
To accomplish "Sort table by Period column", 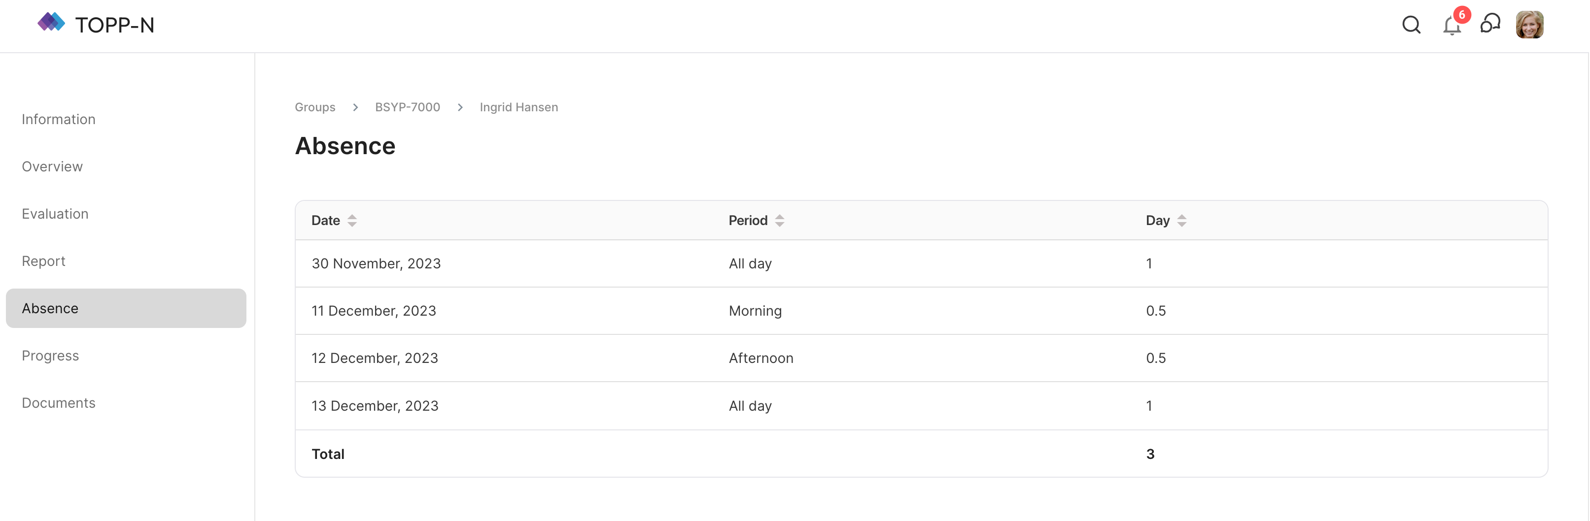I will [780, 221].
